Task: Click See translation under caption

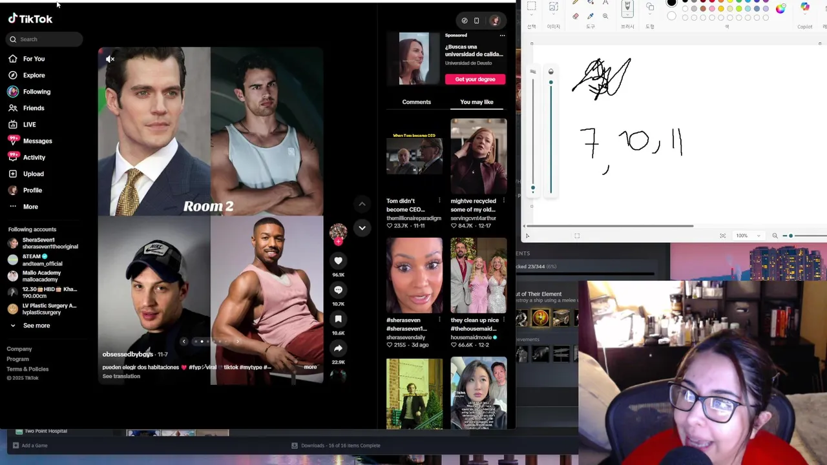Action: (121, 377)
